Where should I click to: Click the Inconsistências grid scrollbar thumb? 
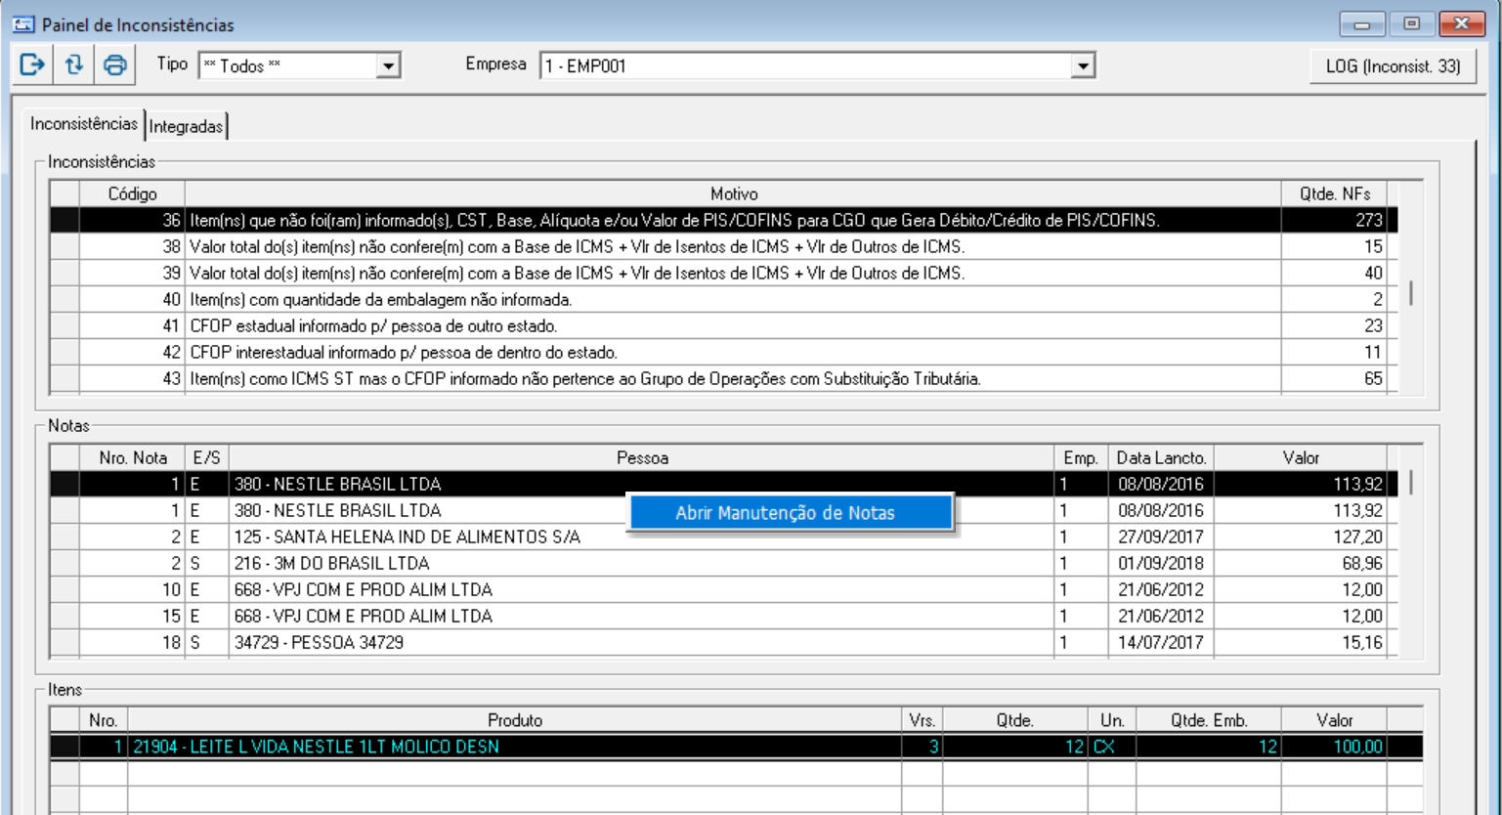1411,292
